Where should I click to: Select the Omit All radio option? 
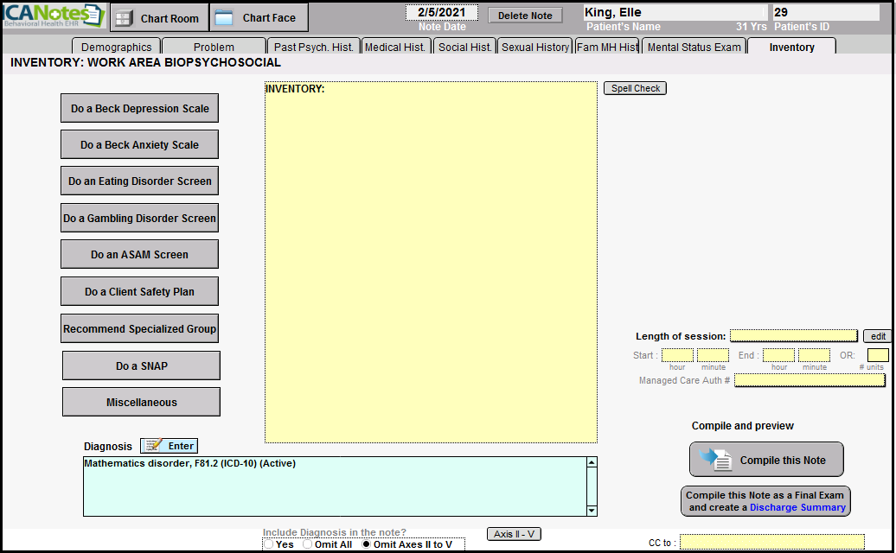307,544
